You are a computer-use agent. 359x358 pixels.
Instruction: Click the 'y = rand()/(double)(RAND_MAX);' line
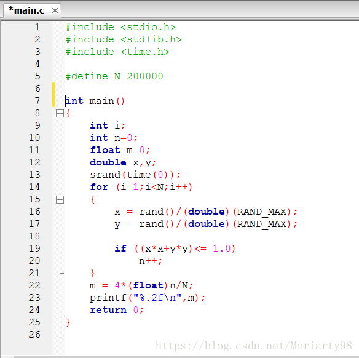[206, 225]
